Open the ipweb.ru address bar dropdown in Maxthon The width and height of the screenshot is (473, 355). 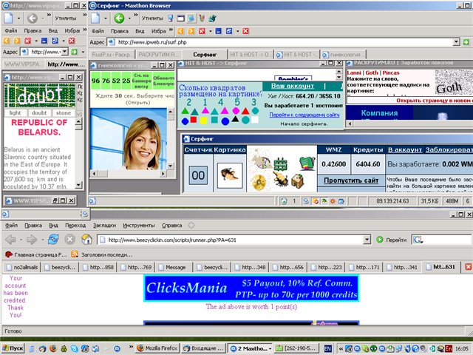(x=457, y=42)
